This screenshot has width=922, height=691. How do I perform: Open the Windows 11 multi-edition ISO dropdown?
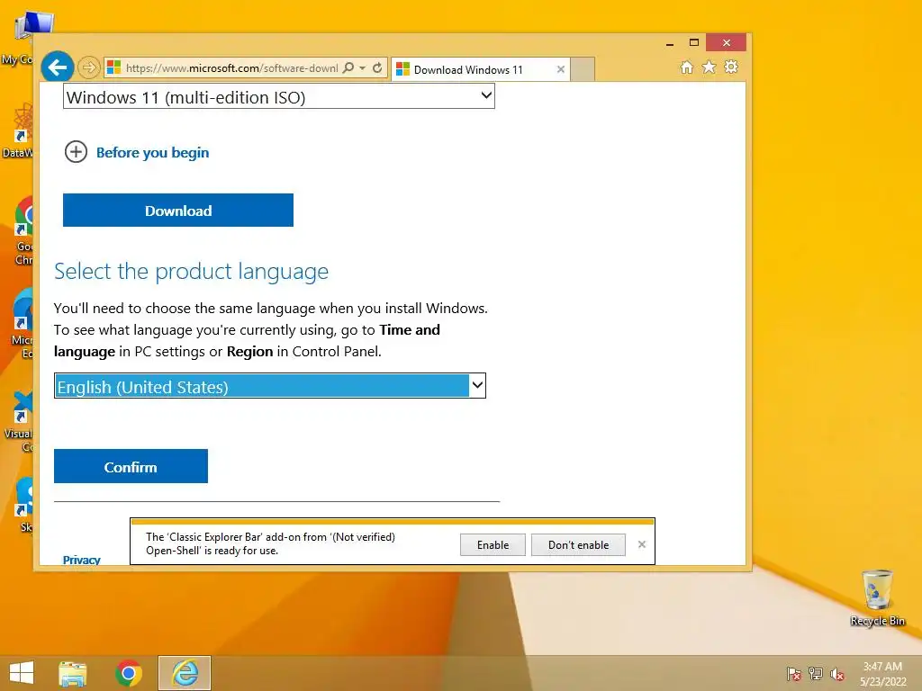pyautogui.click(x=279, y=96)
